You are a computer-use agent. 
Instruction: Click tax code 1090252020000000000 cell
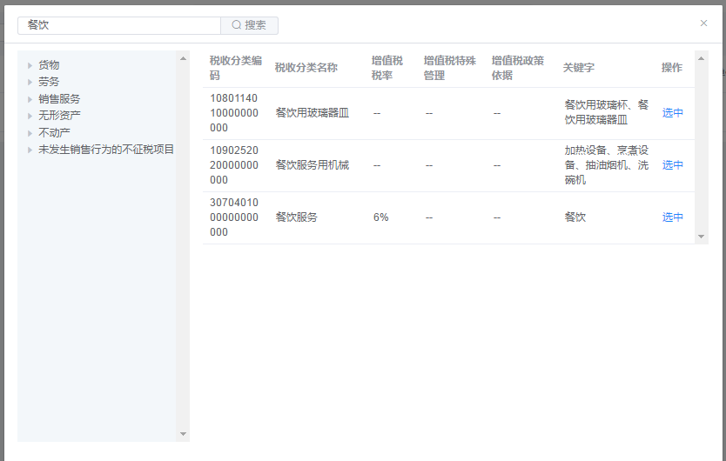(234, 165)
